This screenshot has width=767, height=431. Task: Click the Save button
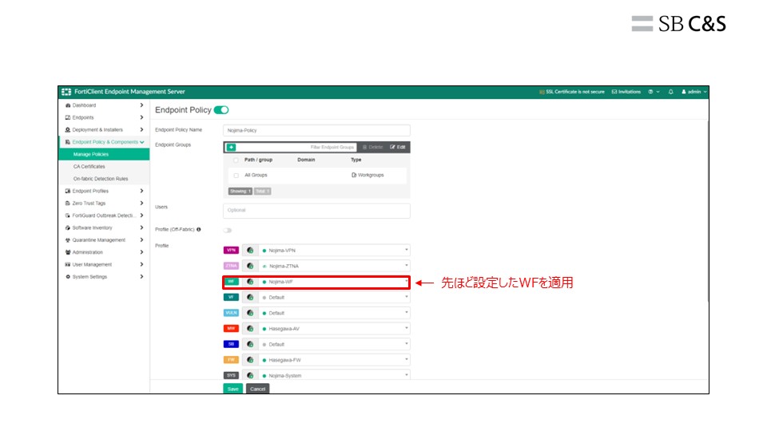[232, 389]
